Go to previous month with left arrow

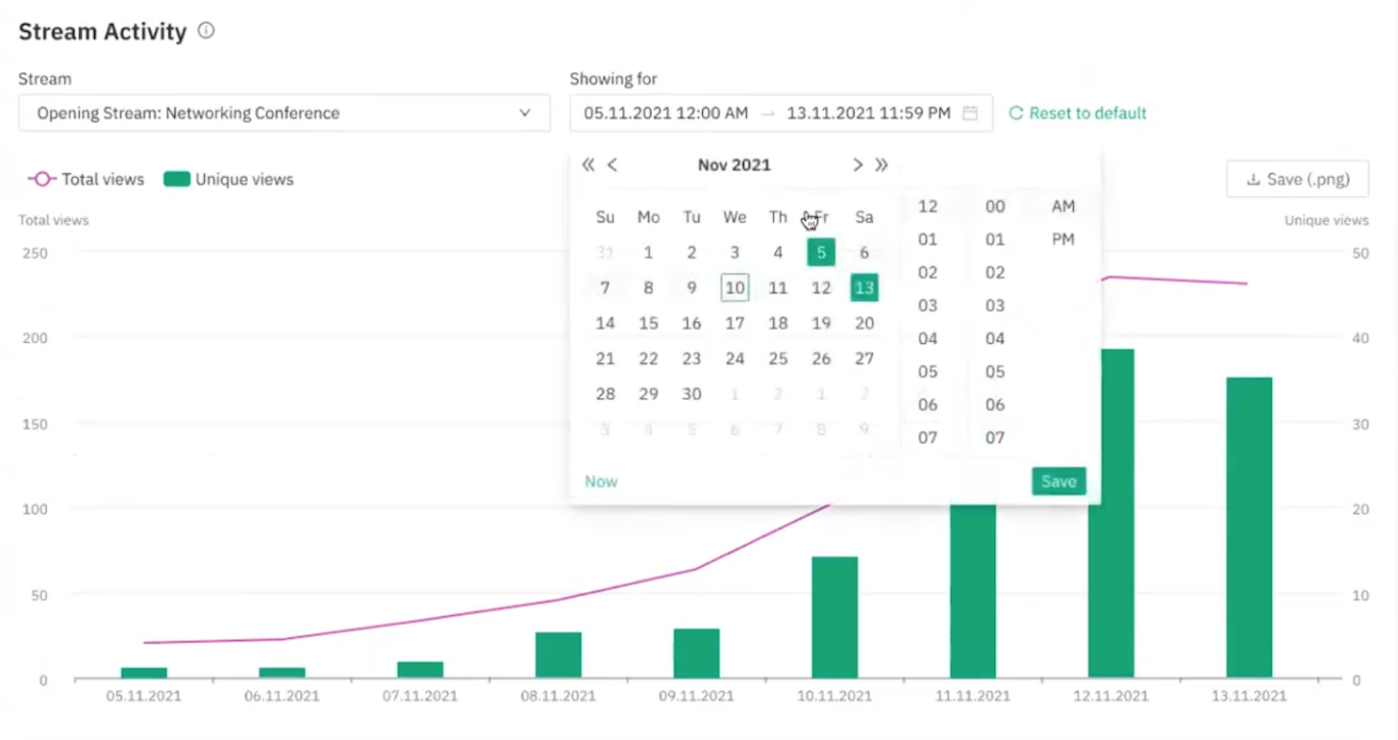[x=612, y=165]
